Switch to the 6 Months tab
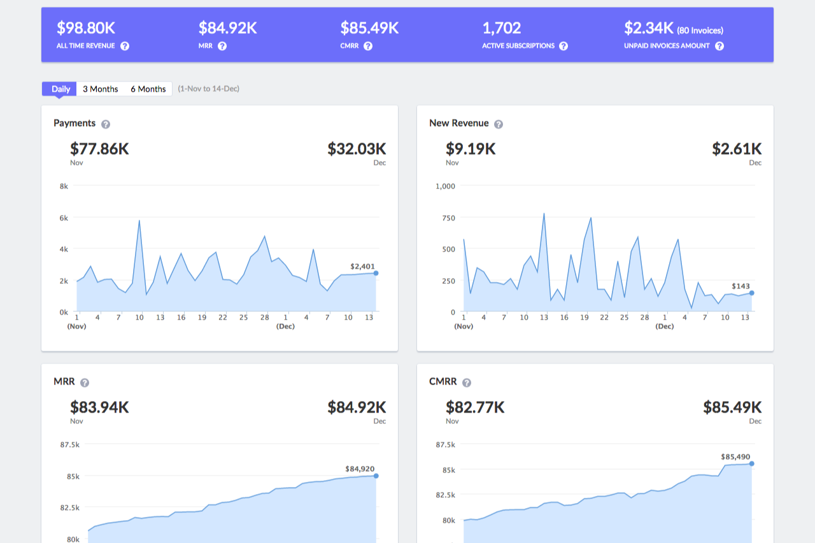Viewport: 815px width, 543px height. [148, 89]
